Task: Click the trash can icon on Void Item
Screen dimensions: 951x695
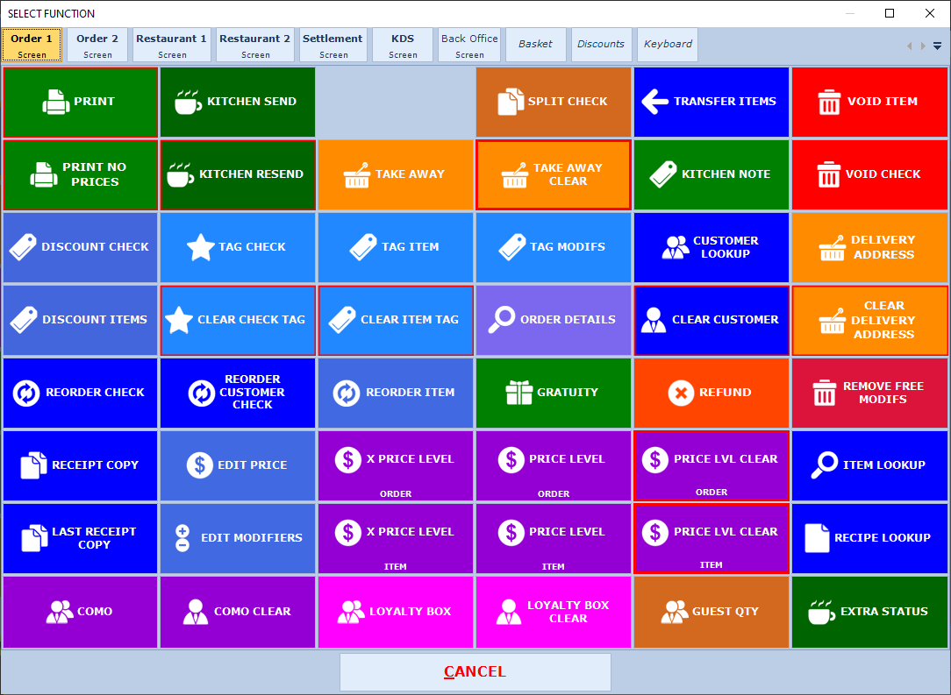Action: [828, 102]
